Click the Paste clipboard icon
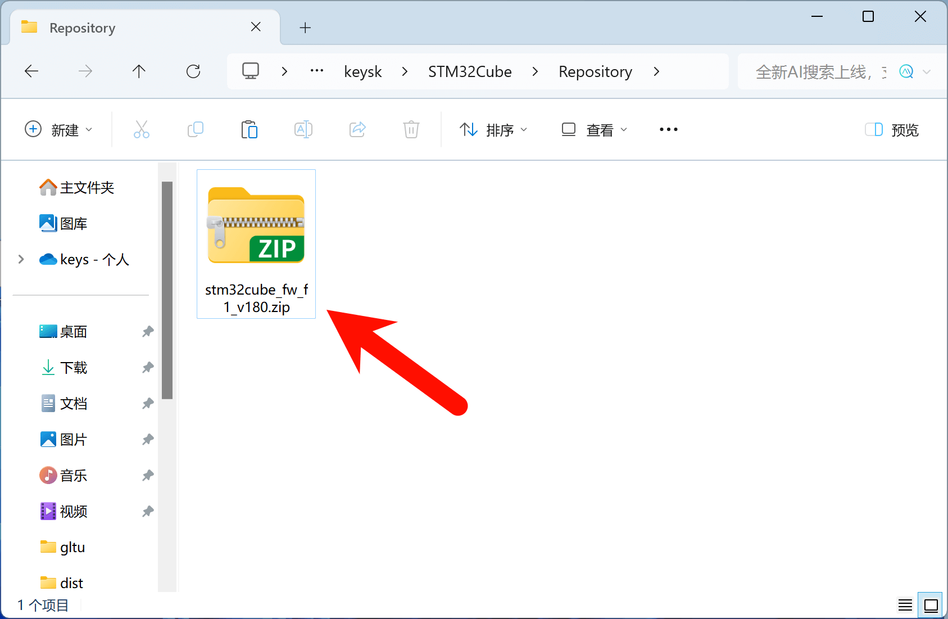This screenshot has width=948, height=619. click(249, 130)
